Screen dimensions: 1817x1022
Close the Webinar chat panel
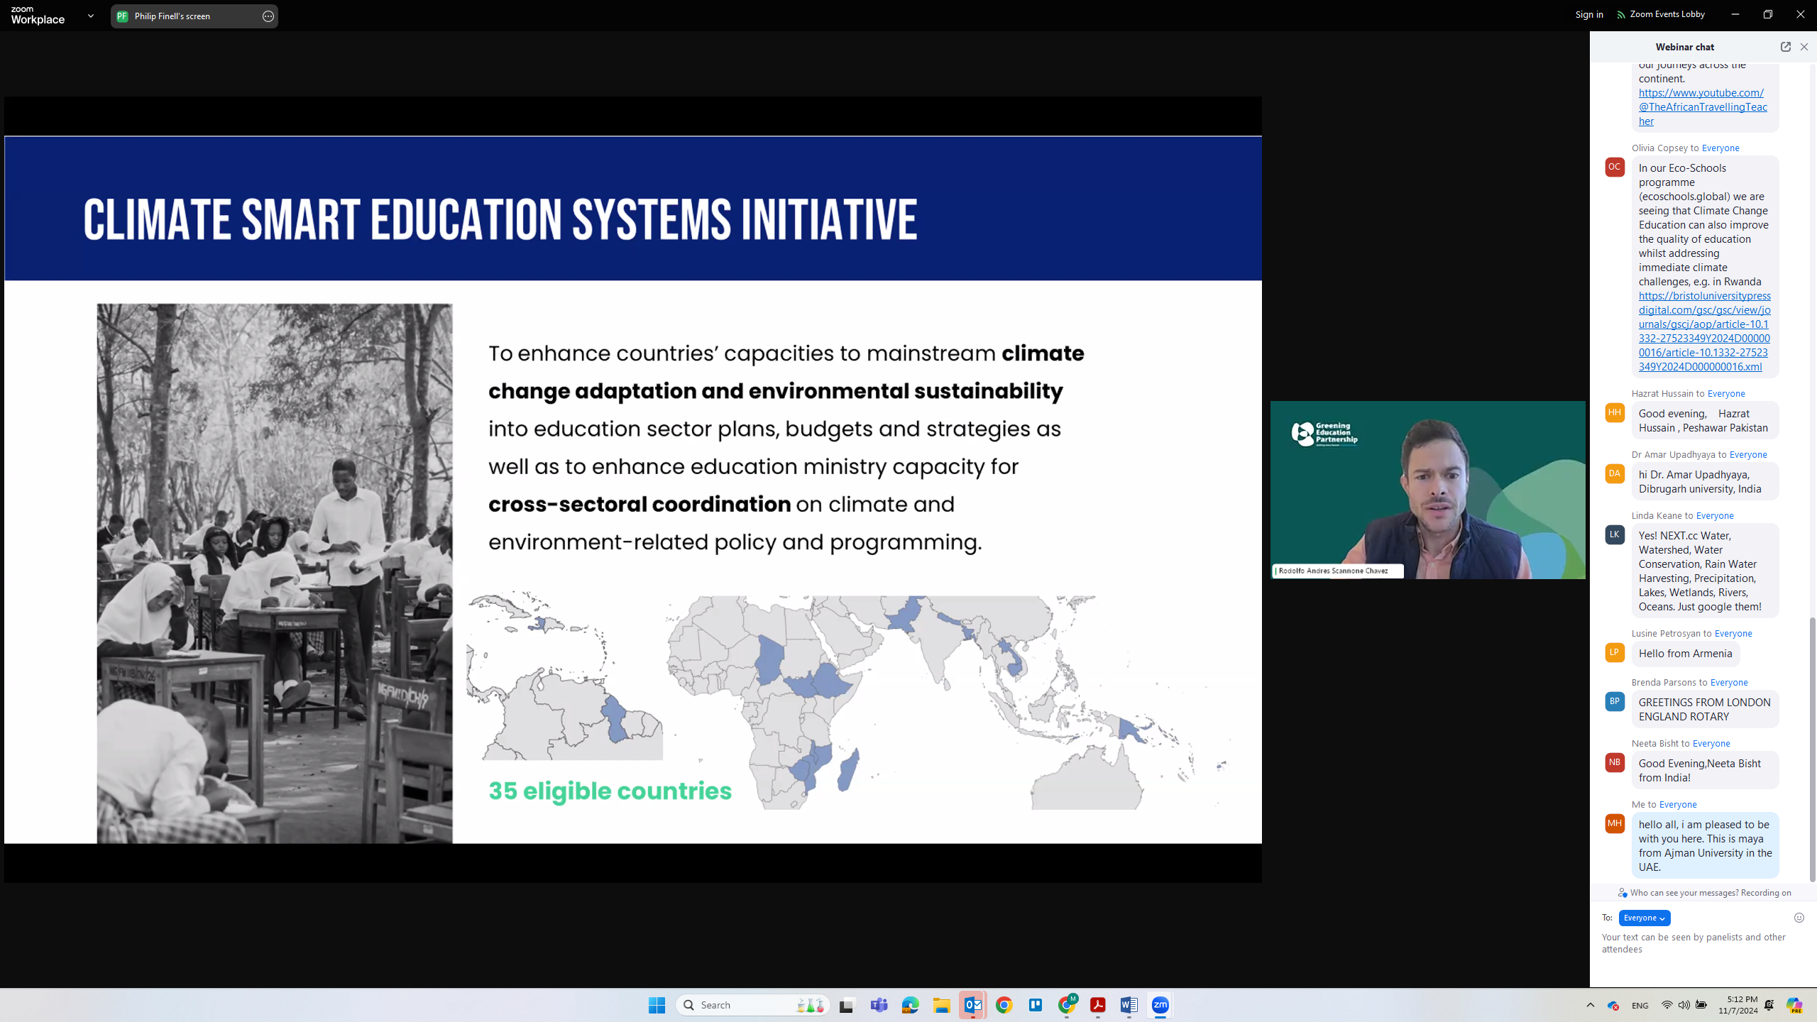(1804, 47)
